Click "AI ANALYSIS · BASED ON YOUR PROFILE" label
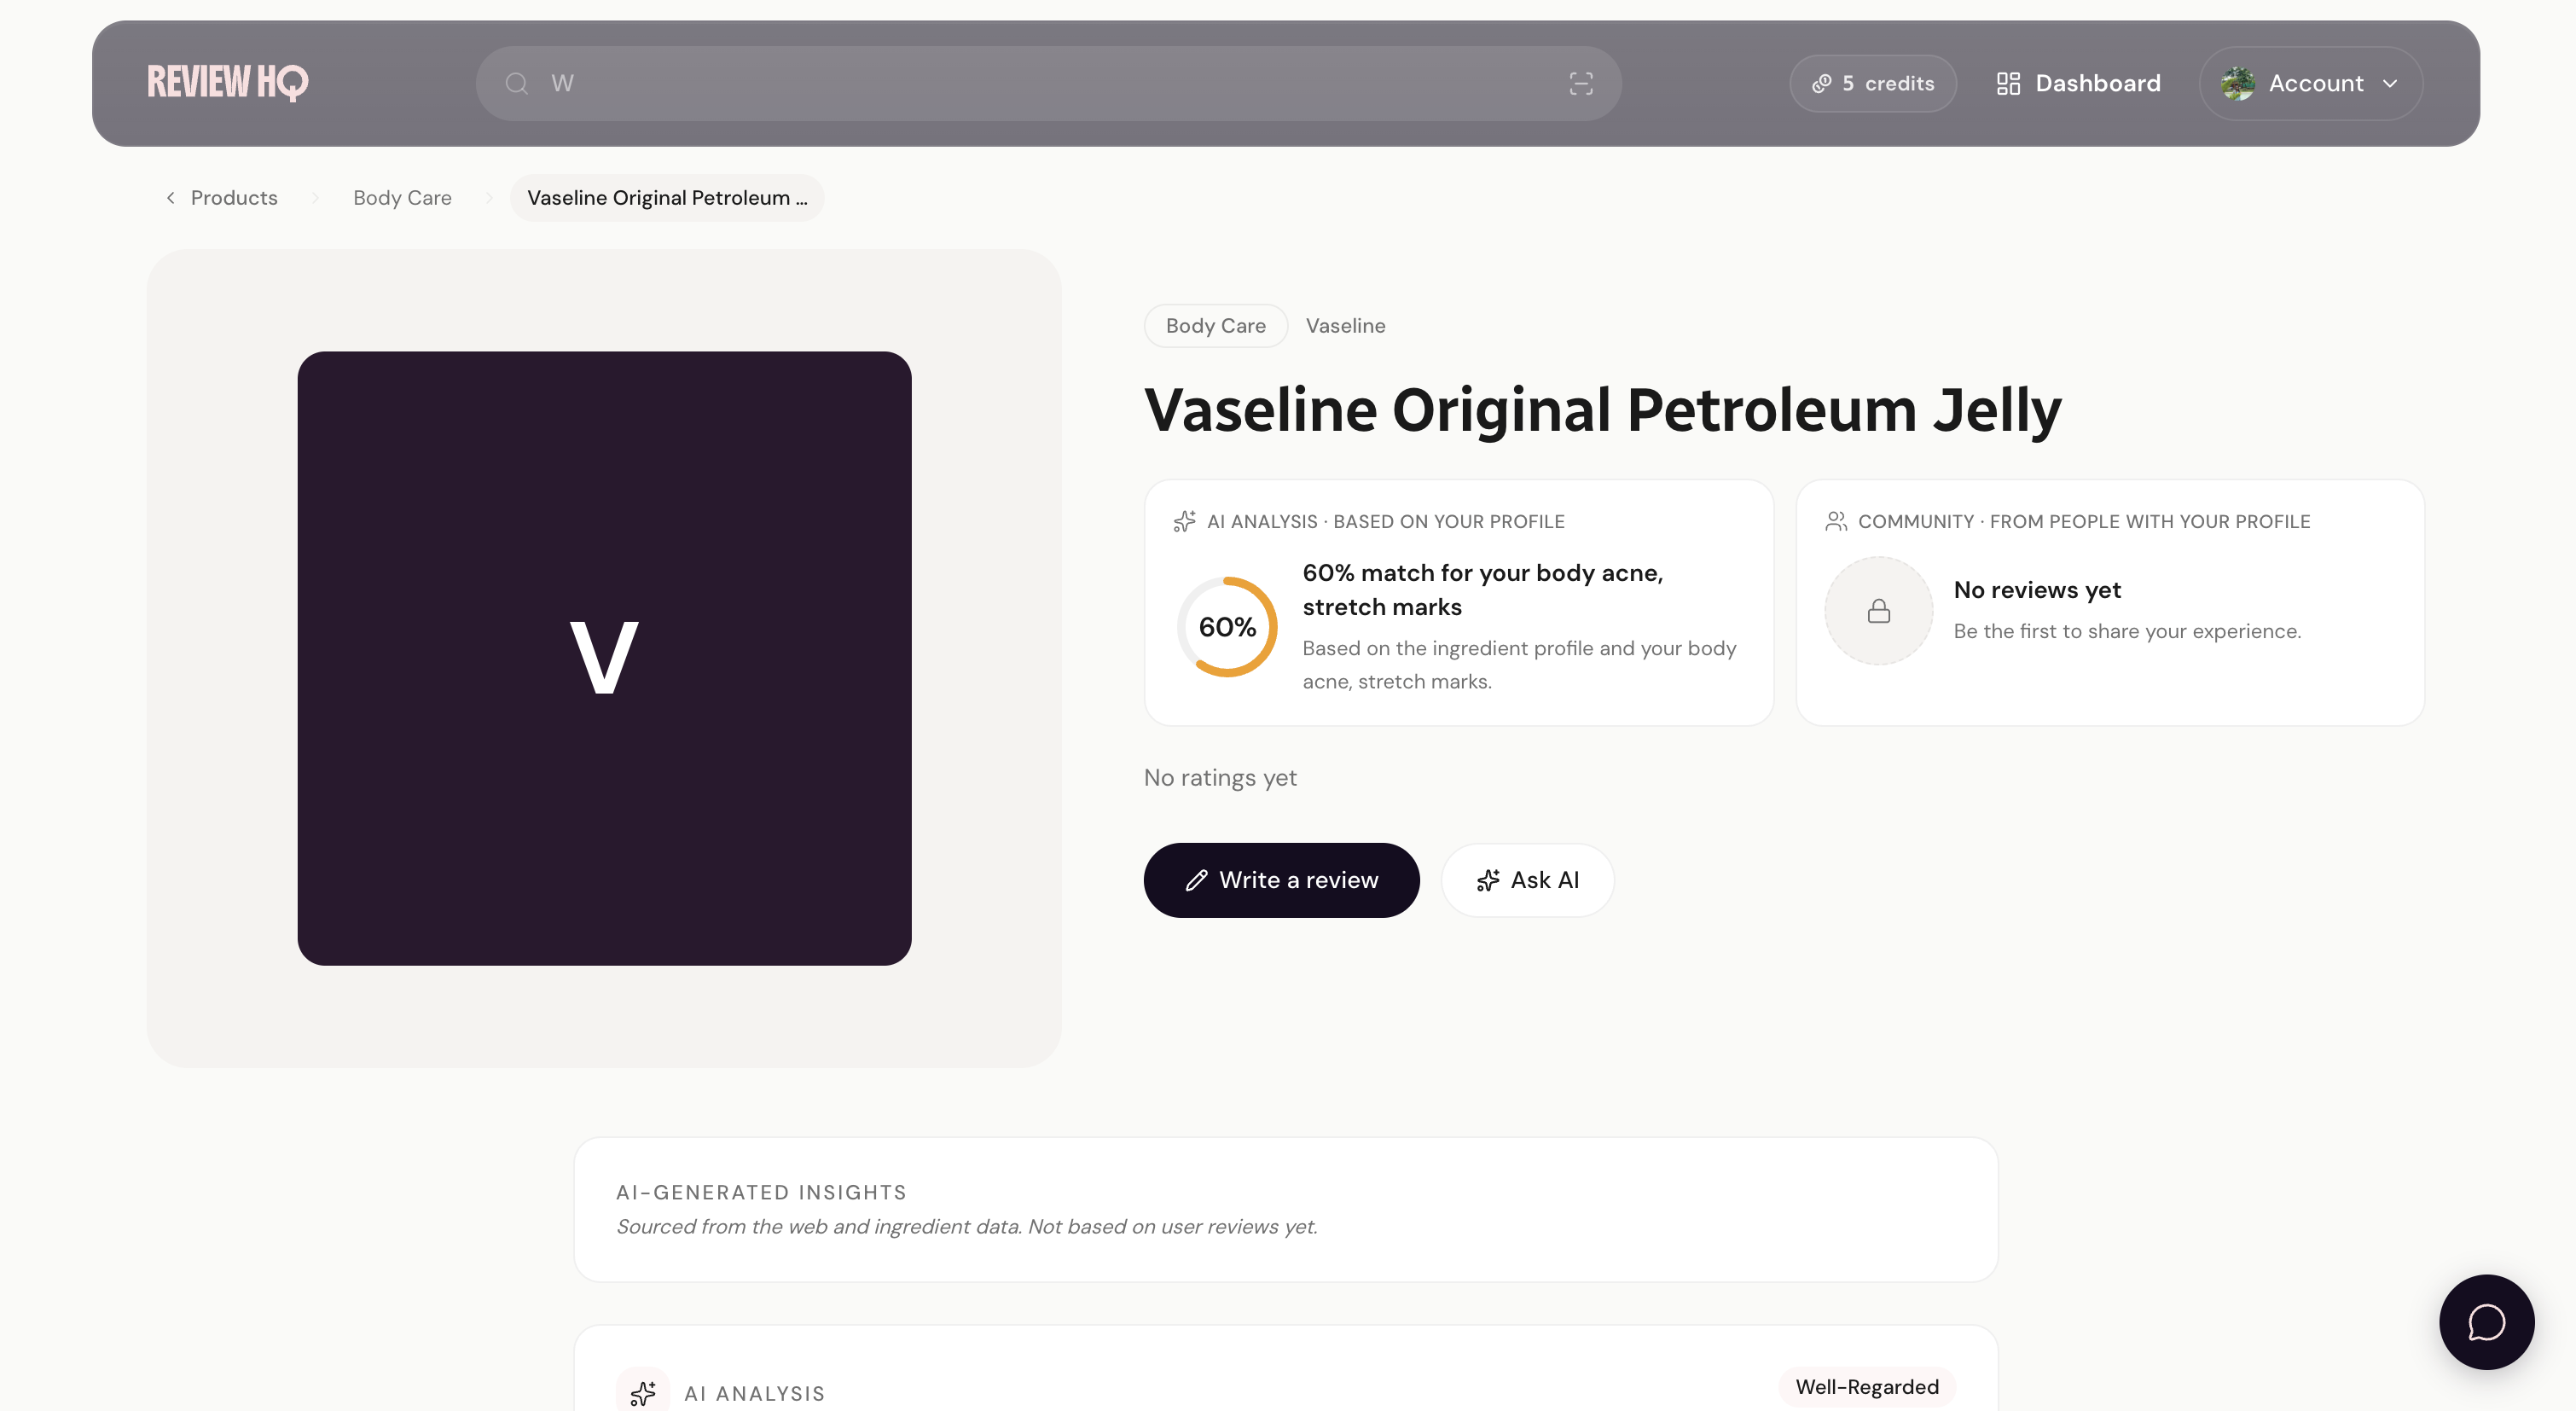The height and width of the screenshot is (1411, 2576). (x=1386, y=521)
